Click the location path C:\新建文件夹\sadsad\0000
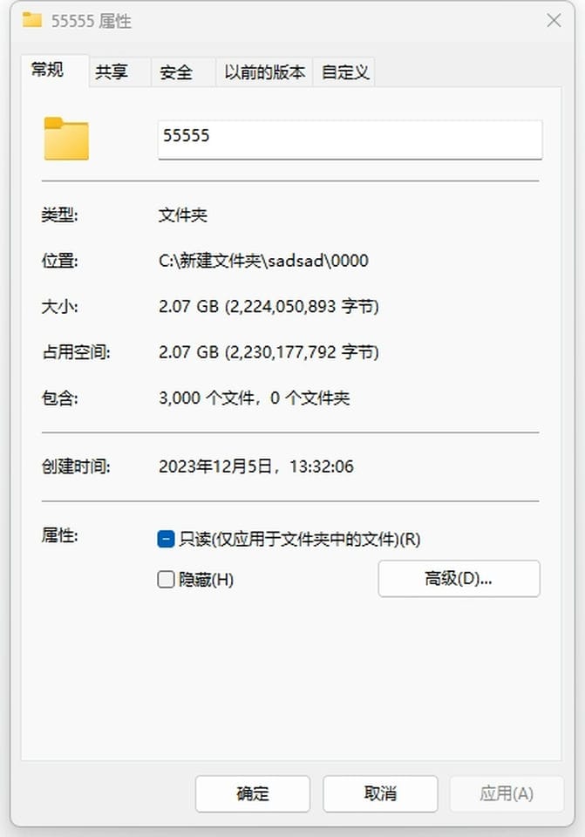The height and width of the screenshot is (837, 585). 263,261
